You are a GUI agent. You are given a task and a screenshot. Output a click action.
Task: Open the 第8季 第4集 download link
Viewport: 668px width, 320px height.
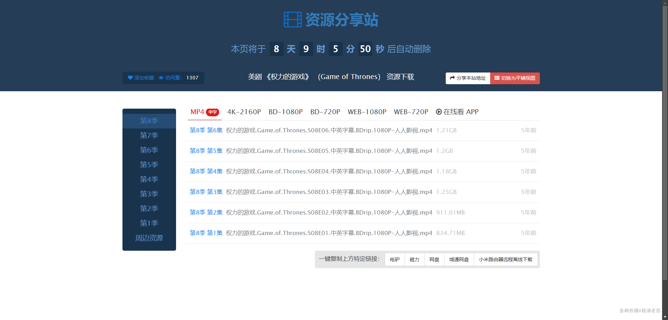coord(206,171)
